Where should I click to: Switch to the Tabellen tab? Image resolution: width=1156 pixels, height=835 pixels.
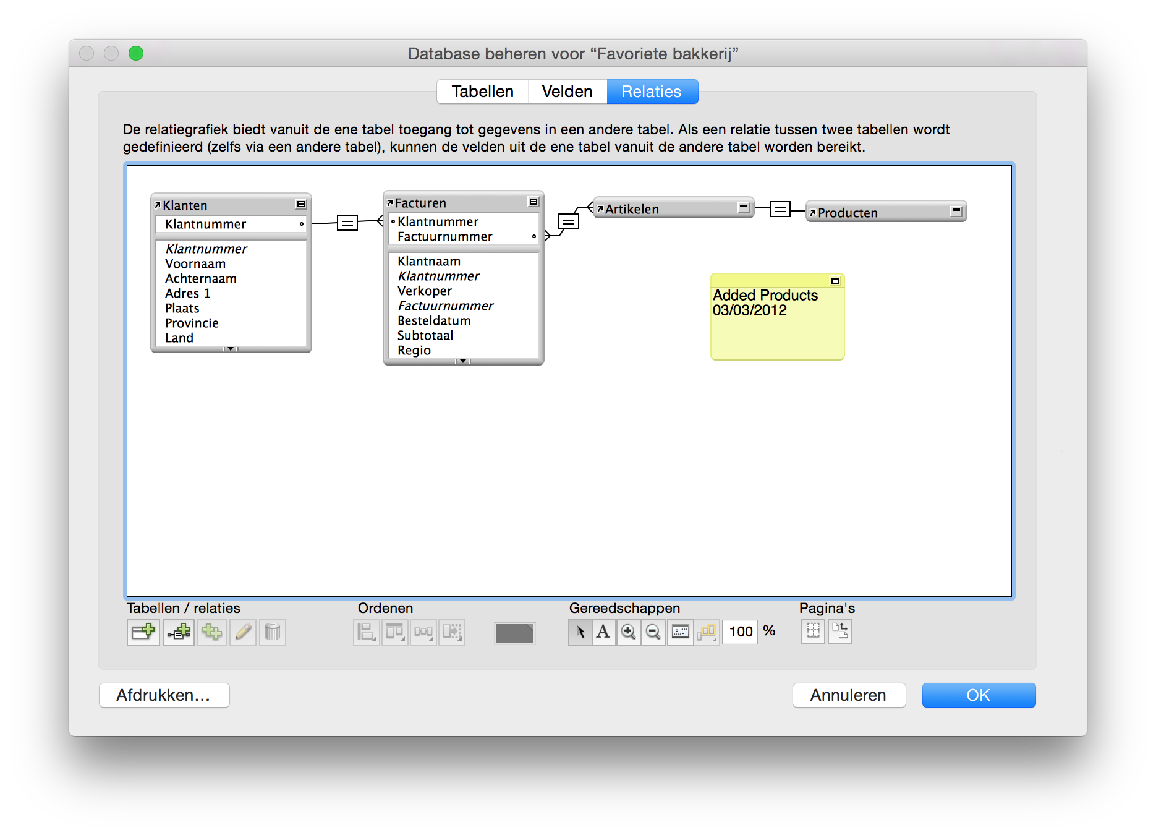click(482, 92)
